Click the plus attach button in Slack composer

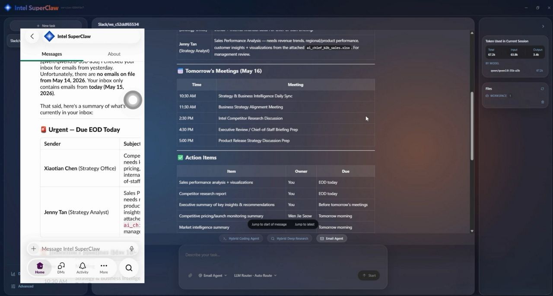(33, 248)
